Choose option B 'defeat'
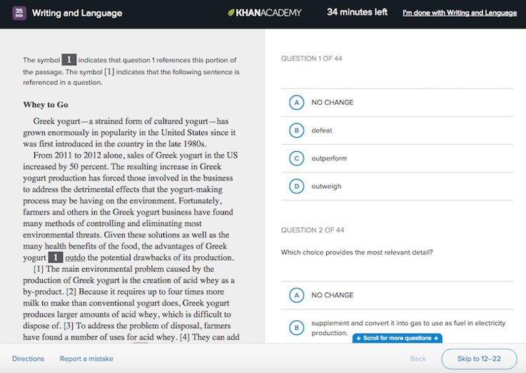Image resolution: width=526 pixels, height=373 pixels. click(x=296, y=131)
